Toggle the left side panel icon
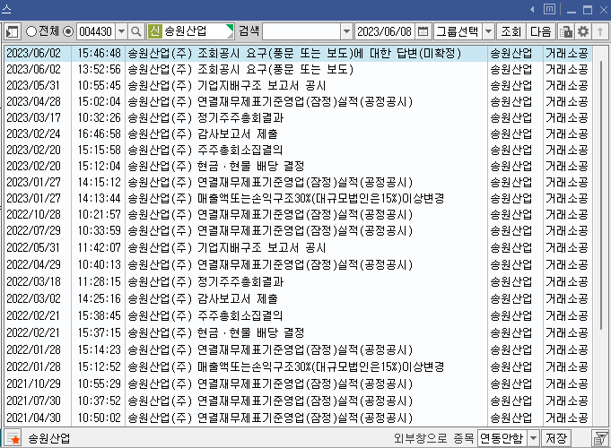The height and width of the screenshot is (448, 611). [x=12, y=31]
